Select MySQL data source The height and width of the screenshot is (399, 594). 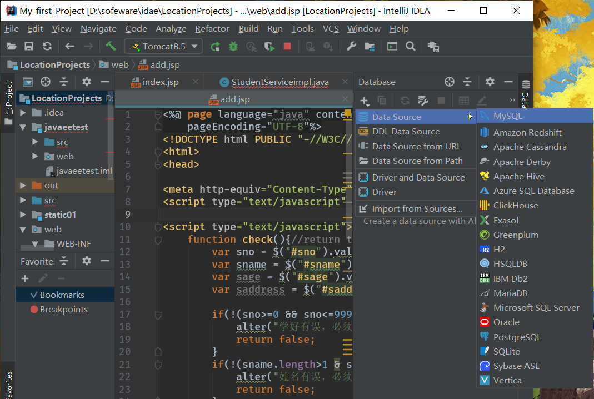coord(535,116)
